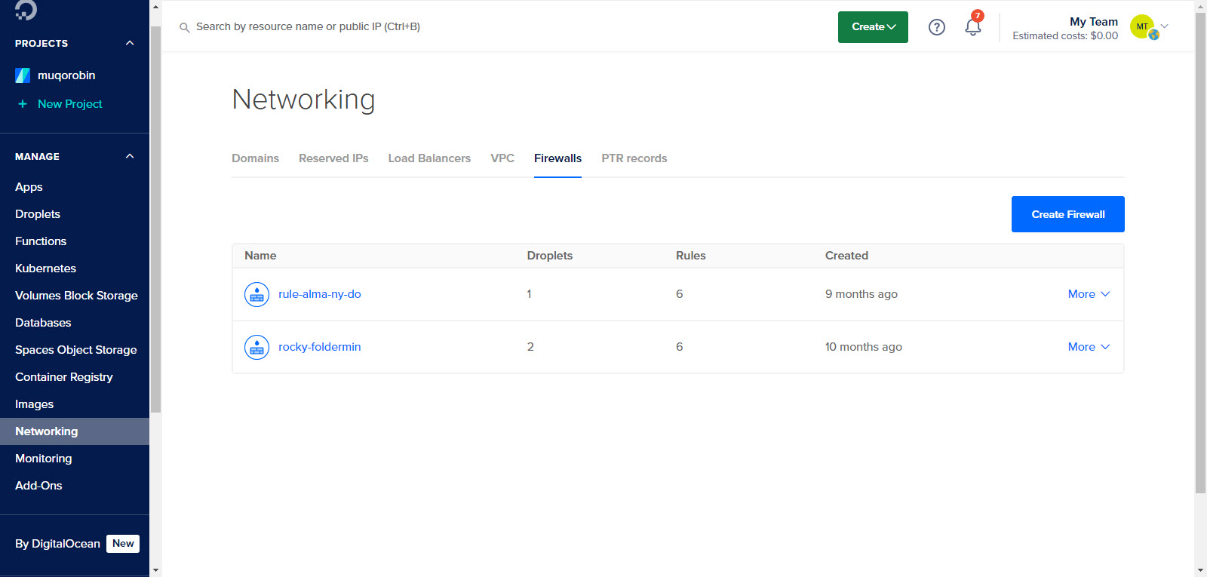Click the sidebar scroll down arrow
Screen dimensions: 1207x577
155,571
